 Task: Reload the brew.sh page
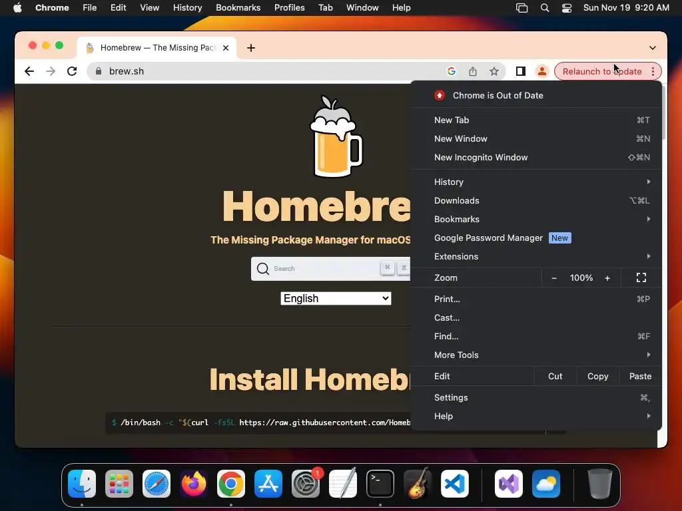point(72,71)
